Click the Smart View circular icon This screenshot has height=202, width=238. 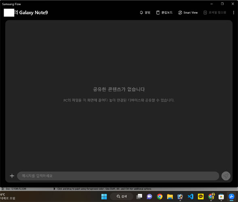[x=180, y=13]
